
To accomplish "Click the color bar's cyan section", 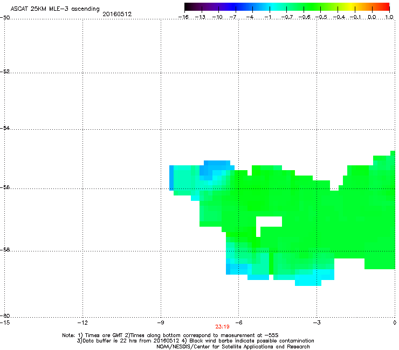I will 271,6.
